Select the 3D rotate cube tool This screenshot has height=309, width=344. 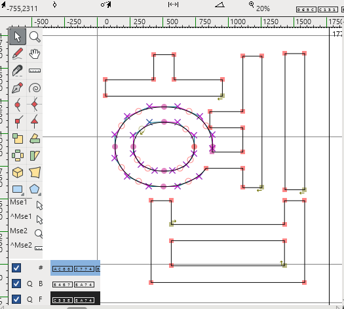18,172
